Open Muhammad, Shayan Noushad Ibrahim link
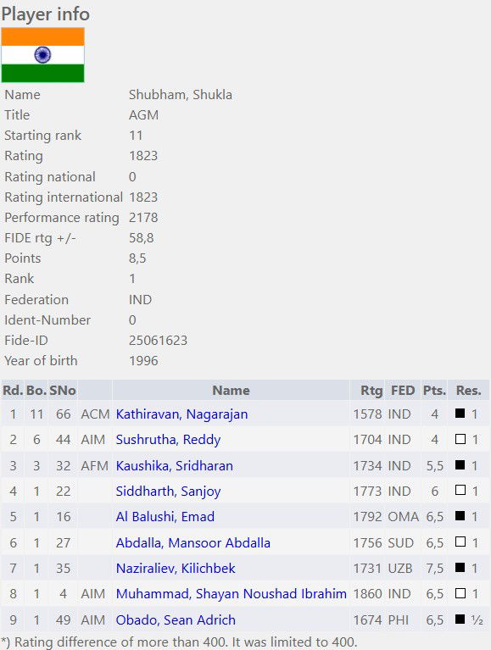491x650 pixels. [231, 593]
